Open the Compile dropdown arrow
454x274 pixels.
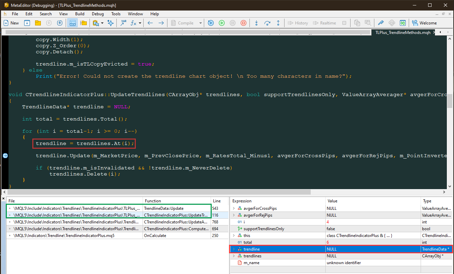click(200, 23)
